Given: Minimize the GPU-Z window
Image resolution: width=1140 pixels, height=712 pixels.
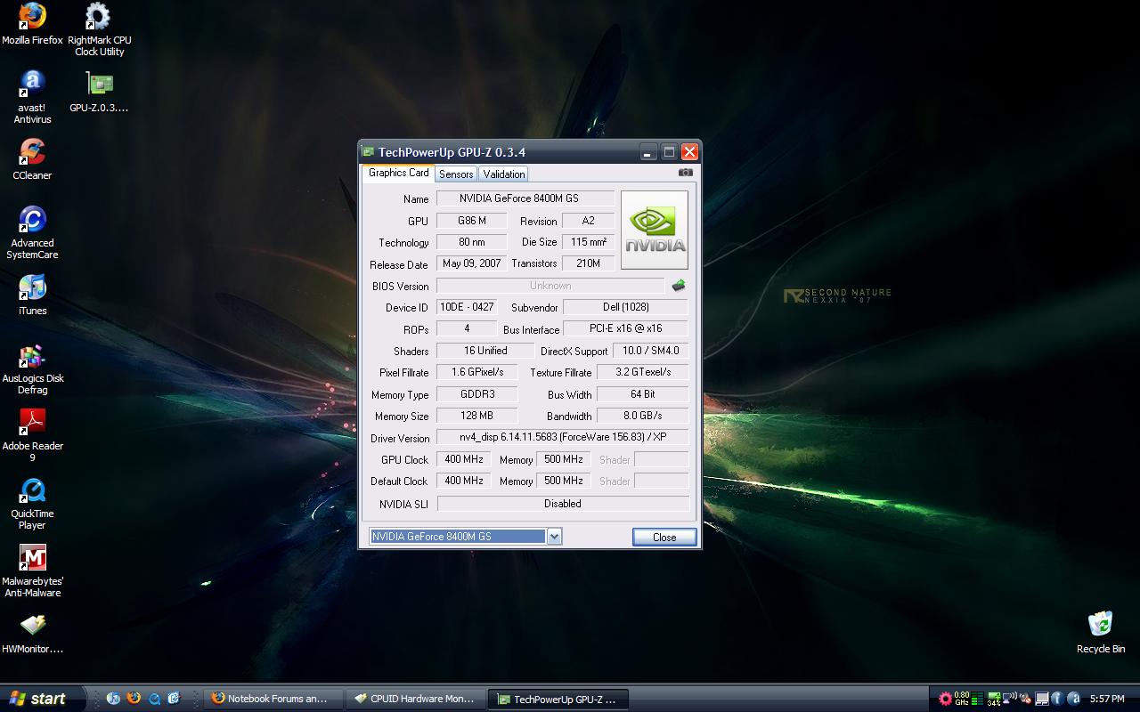Looking at the screenshot, I should point(648,152).
